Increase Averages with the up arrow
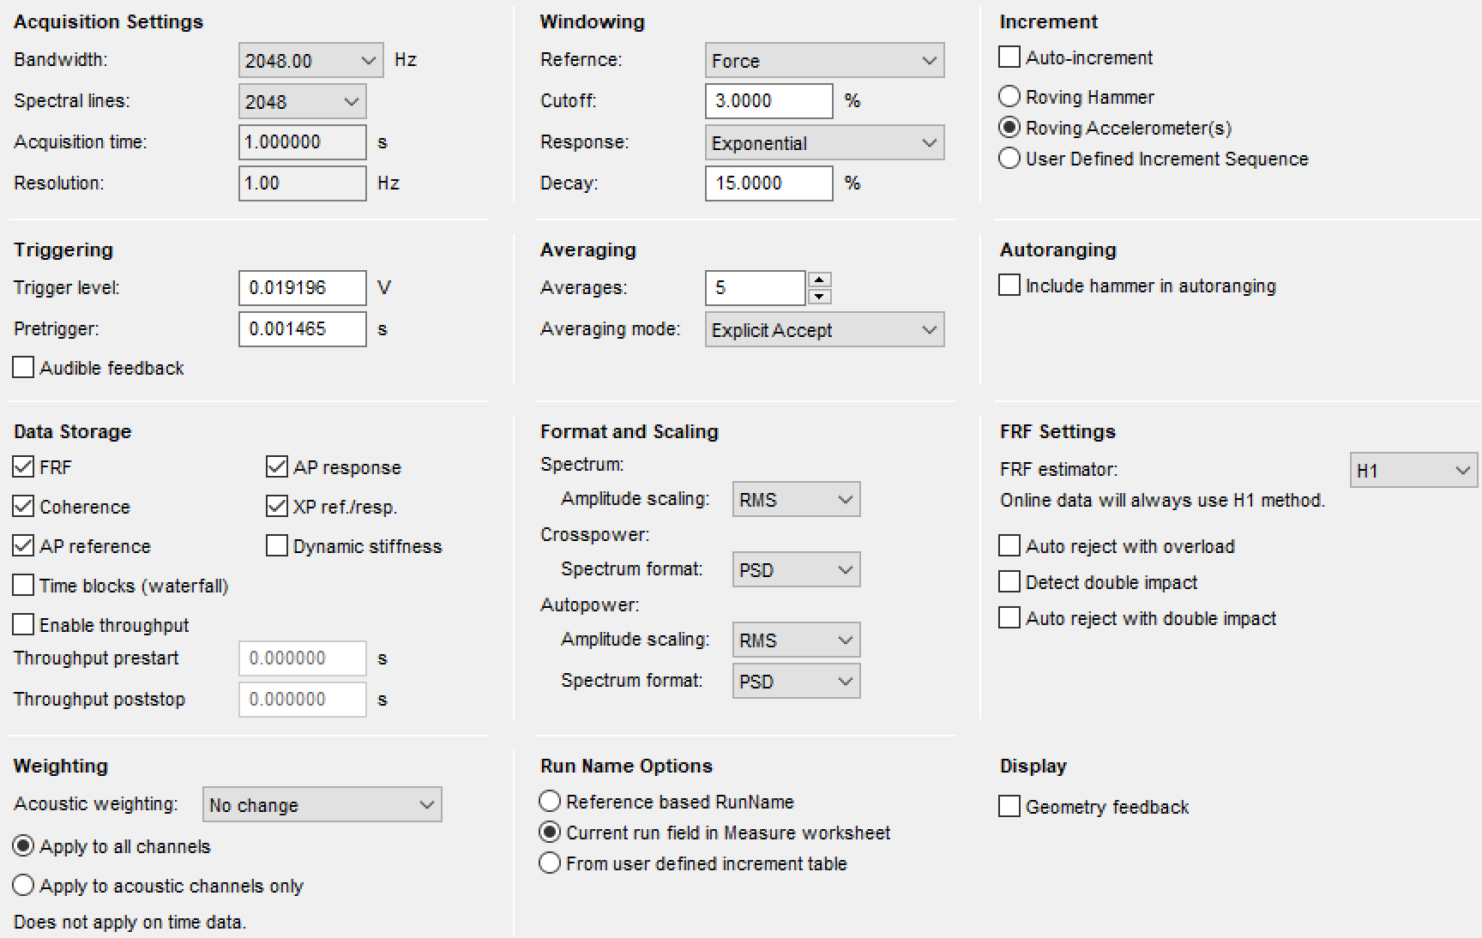Image resolution: width=1482 pixels, height=938 pixels. (x=820, y=280)
